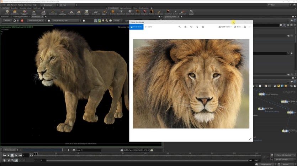Screen dimensions: 297x166
Task: Pause the render with the pause icon
Action: [x=18, y=21]
